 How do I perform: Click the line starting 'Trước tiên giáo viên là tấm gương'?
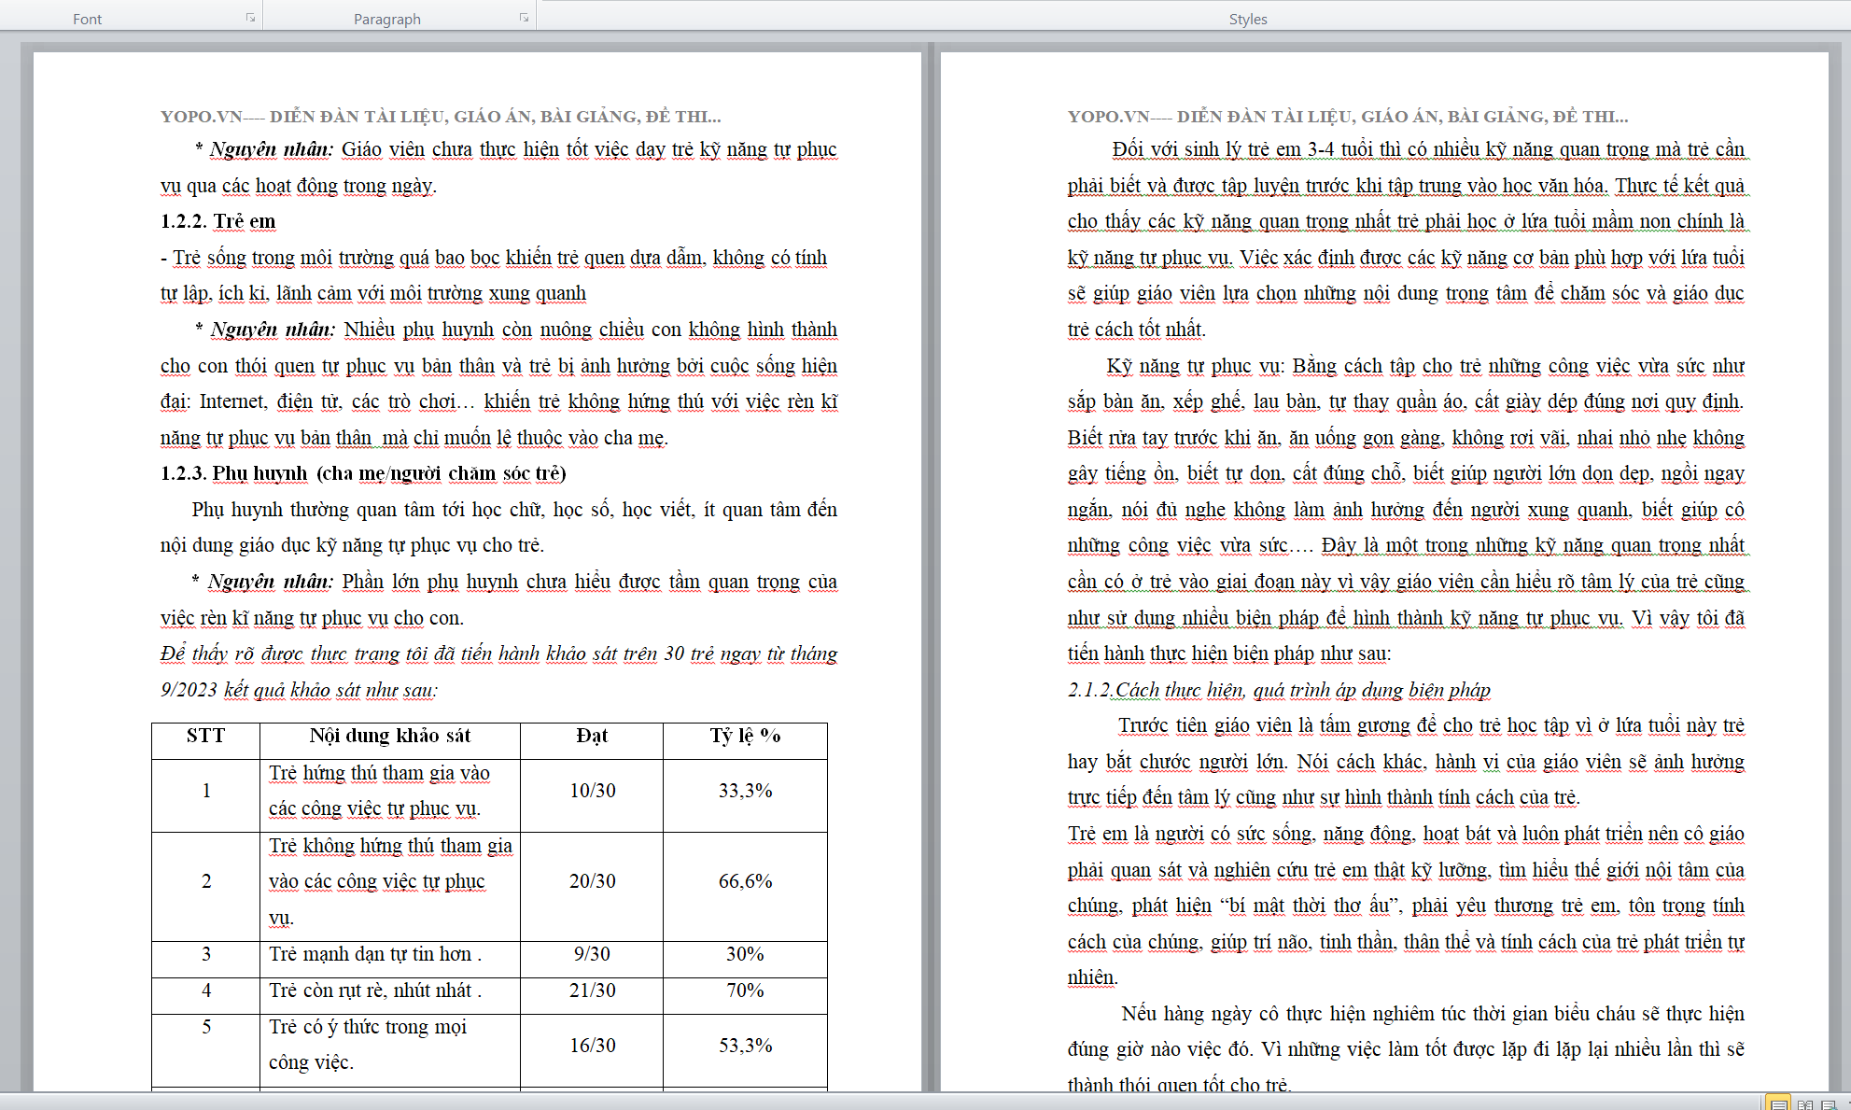[x=1431, y=725]
